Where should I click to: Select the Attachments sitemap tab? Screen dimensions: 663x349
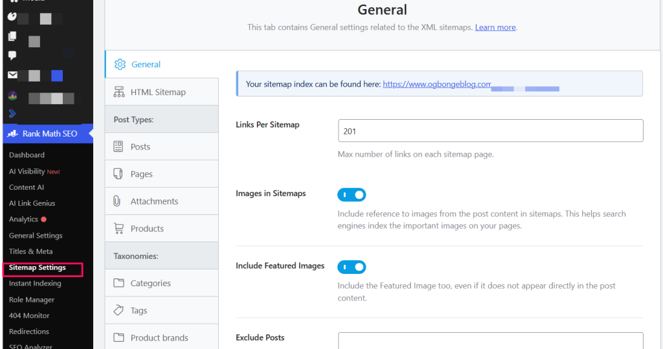[x=162, y=201]
